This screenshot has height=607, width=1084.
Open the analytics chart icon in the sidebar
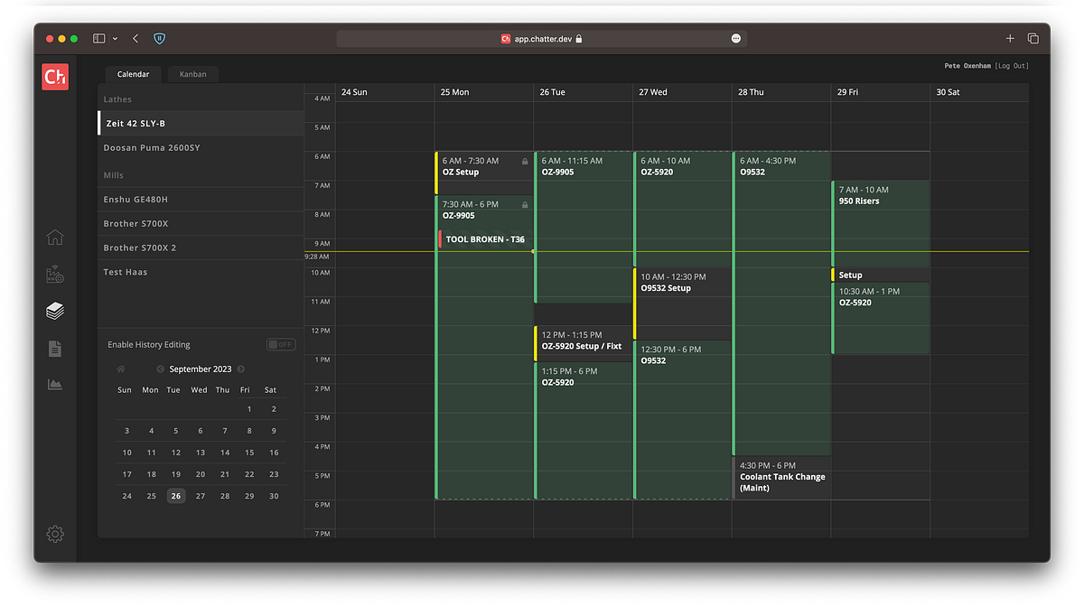coord(55,384)
